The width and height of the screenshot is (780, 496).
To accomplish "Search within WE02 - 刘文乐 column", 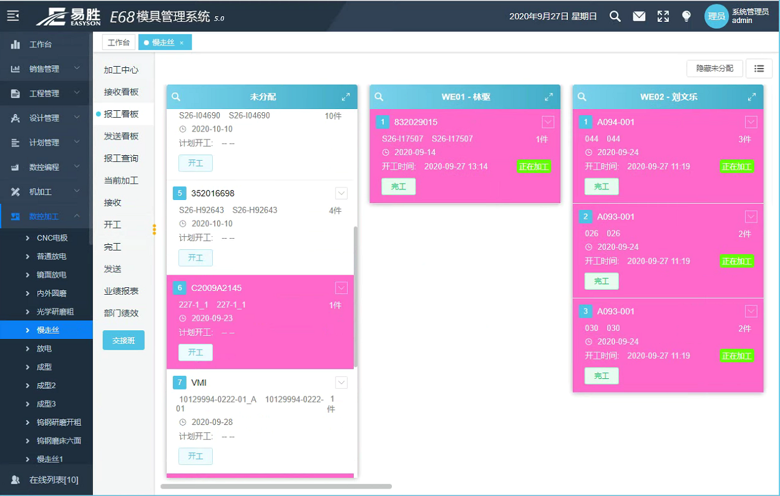I will pos(582,97).
